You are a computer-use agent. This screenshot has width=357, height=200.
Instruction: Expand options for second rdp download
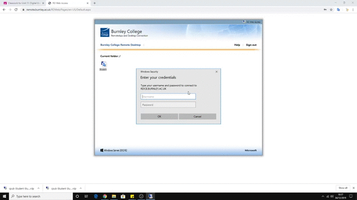81,189
